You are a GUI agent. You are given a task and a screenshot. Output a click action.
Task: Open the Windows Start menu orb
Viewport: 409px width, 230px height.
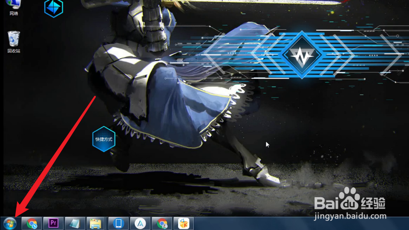pos(10,224)
